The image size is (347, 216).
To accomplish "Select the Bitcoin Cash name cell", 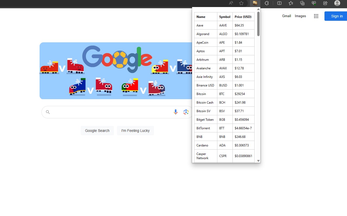I will (x=206, y=102).
